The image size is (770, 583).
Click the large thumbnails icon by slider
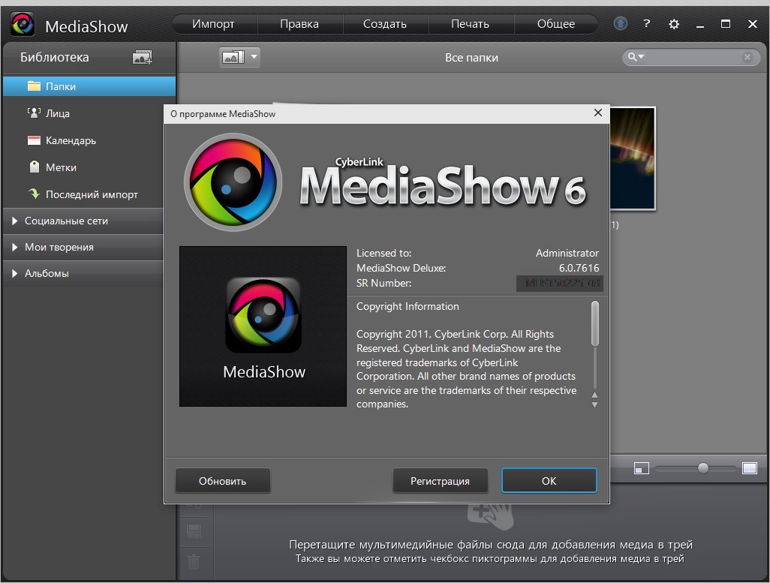[x=750, y=468]
